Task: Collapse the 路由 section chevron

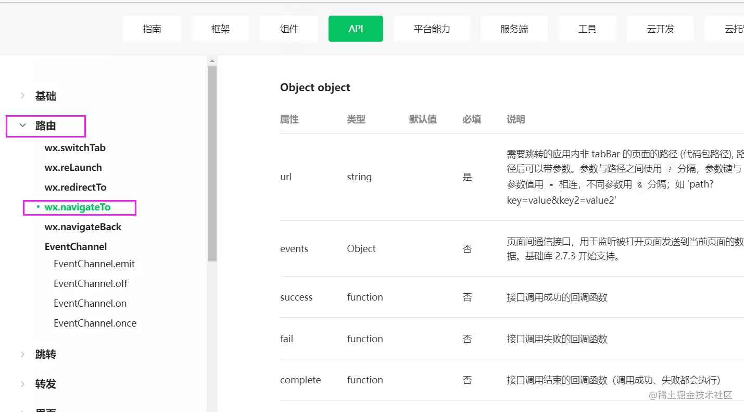Action: click(22, 126)
